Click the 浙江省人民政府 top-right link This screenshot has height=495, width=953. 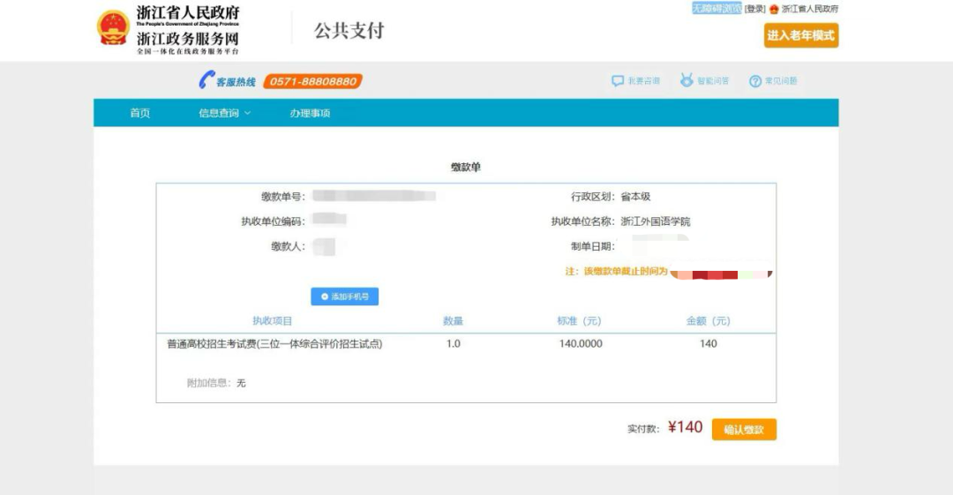(x=810, y=9)
